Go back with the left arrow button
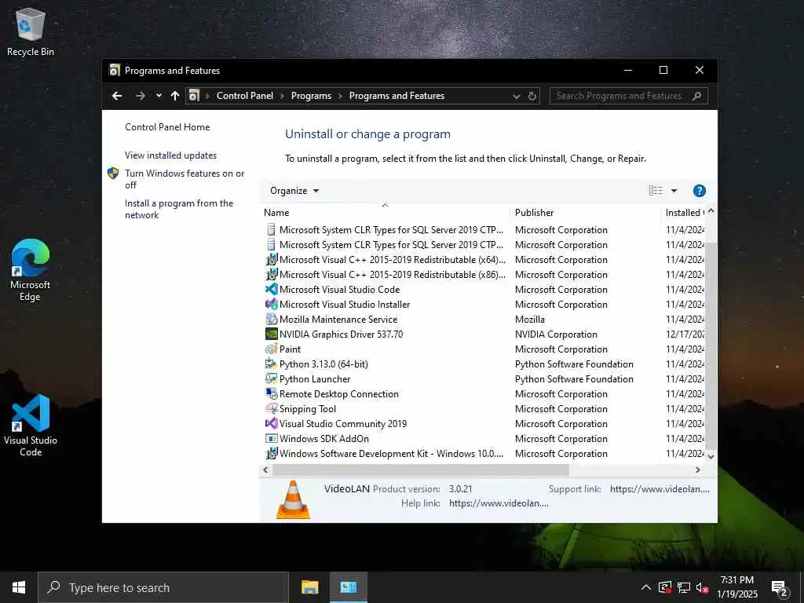This screenshot has height=603, width=804. point(117,96)
